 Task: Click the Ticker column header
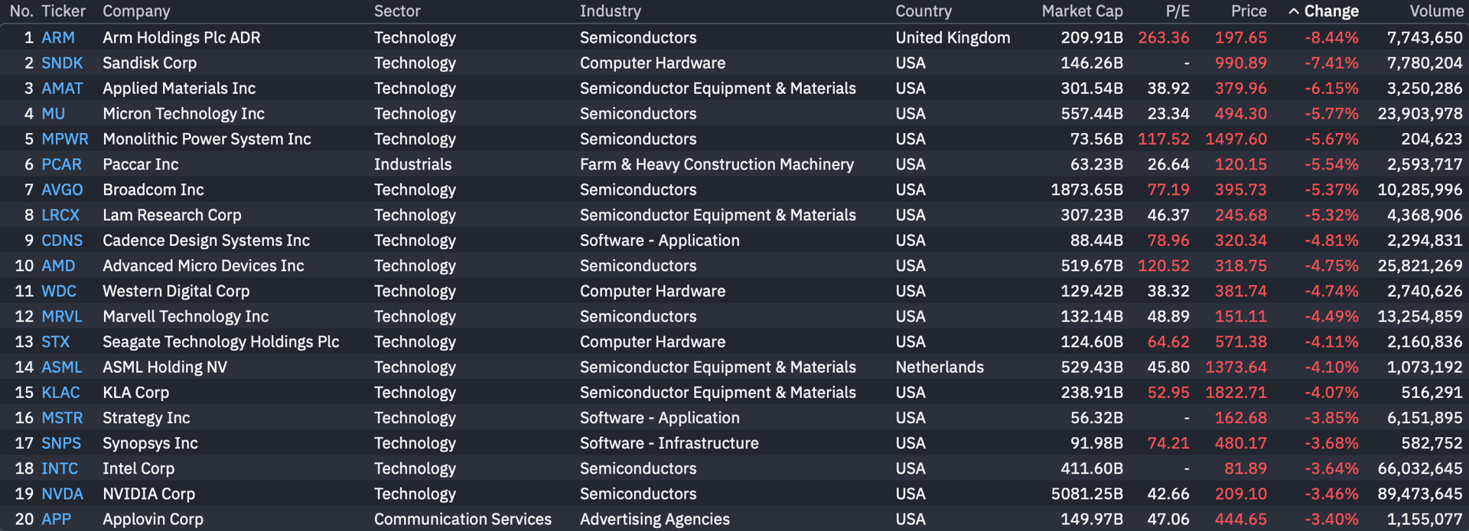click(64, 11)
